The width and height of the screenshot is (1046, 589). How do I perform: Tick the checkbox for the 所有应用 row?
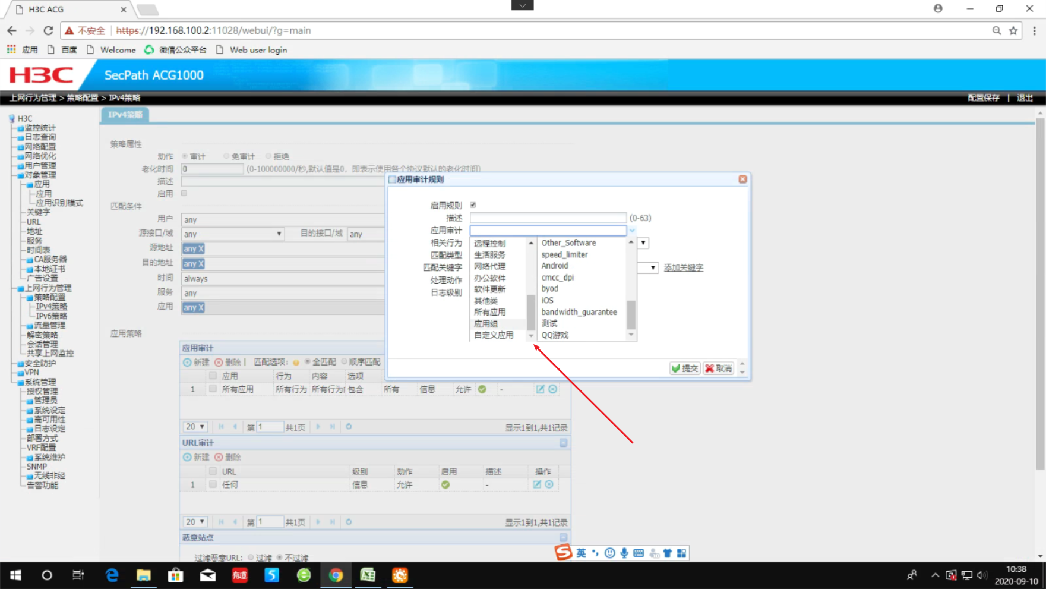click(x=213, y=389)
